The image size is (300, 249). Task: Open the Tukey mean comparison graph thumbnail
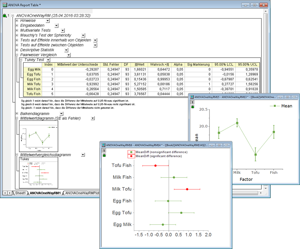point(39,173)
